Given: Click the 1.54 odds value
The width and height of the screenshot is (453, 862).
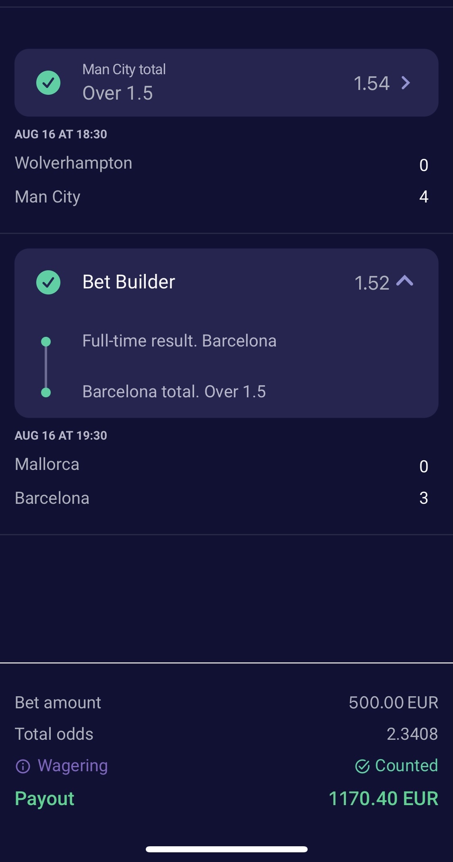Looking at the screenshot, I should click(371, 83).
